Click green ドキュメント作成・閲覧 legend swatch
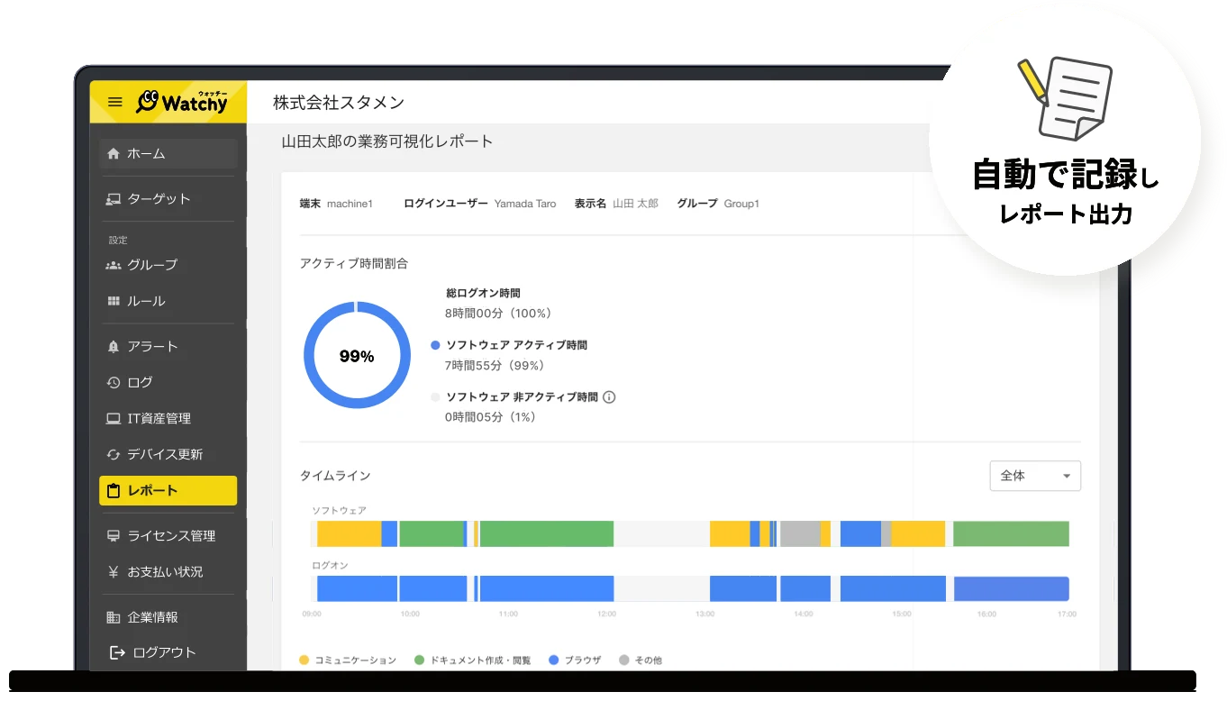The width and height of the screenshot is (1227, 701). click(x=420, y=660)
